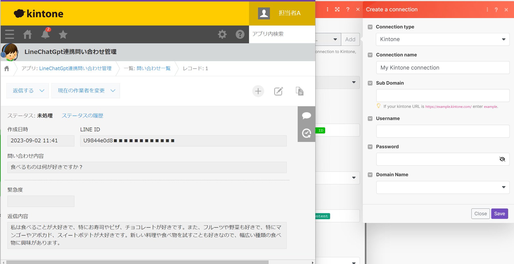Toggle Connection name checkbox
514x264 pixels.
coord(370,55)
